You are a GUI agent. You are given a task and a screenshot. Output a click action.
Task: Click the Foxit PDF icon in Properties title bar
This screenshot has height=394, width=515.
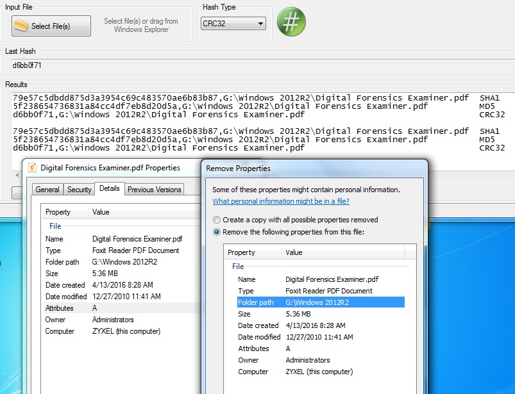33,168
